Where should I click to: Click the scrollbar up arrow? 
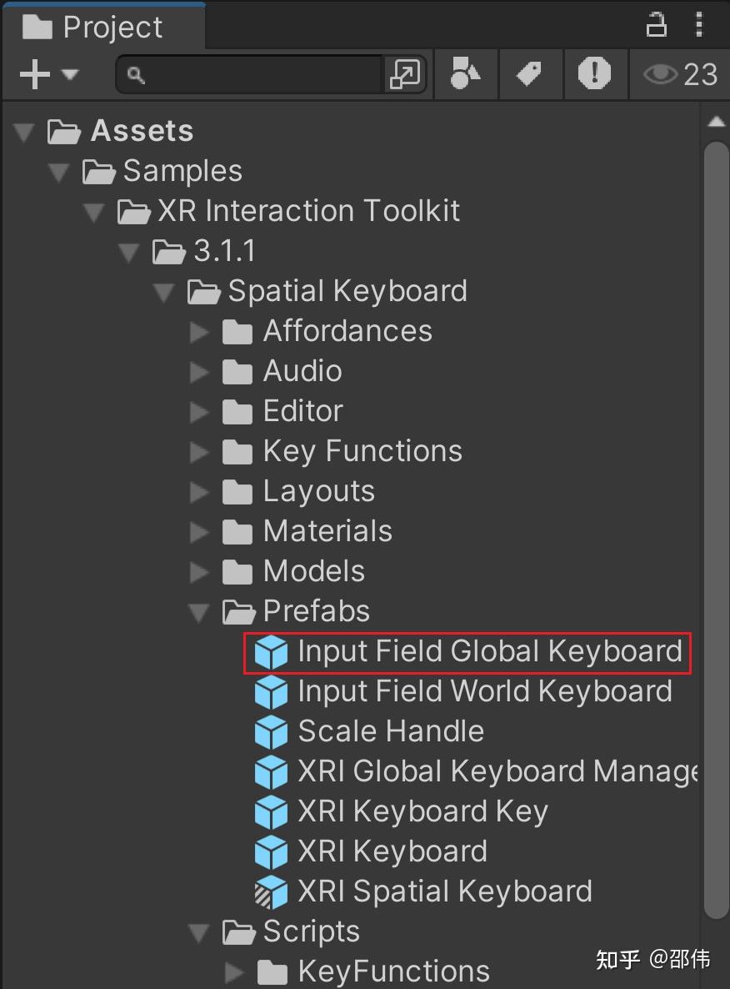pos(717,119)
